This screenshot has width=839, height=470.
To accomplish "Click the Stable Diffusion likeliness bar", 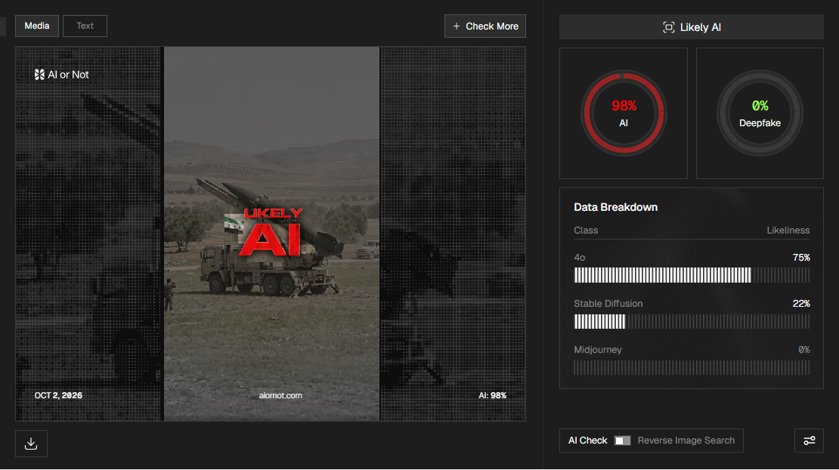I will [x=692, y=321].
